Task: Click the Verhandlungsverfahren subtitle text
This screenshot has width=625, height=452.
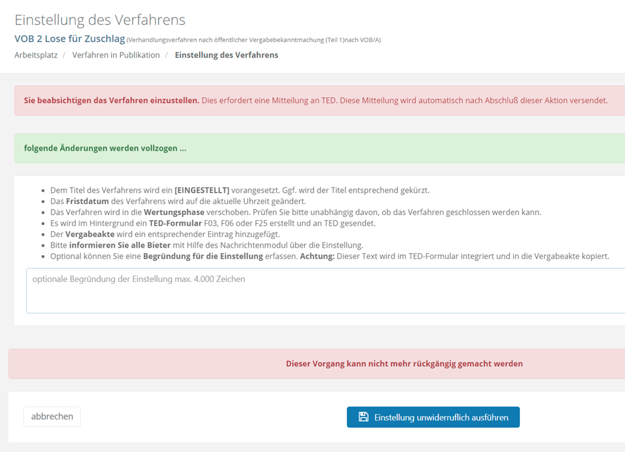Action: (x=253, y=40)
